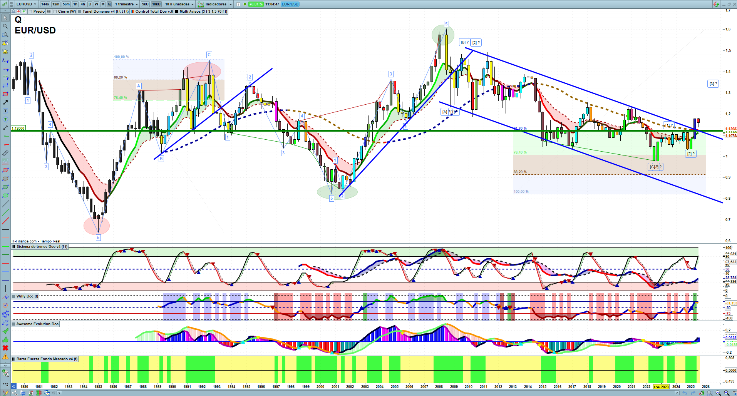Click the price list icon beside Precio
Viewport: 737px width, 396px height.
click(49, 12)
